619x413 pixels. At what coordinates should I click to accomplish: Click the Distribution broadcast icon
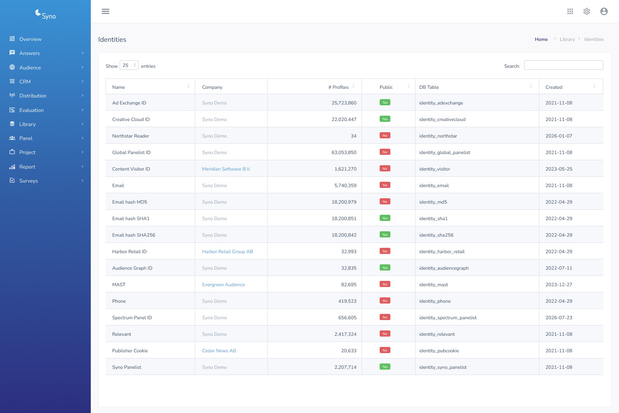pos(12,95)
